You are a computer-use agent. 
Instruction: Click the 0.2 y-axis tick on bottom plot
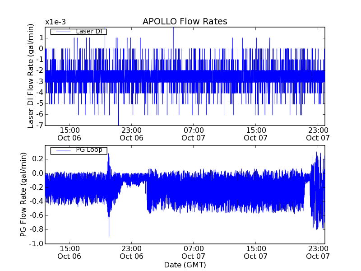(x=37, y=159)
